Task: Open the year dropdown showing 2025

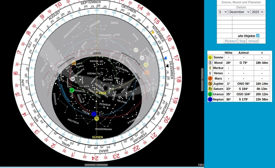Action: click(x=257, y=12)
